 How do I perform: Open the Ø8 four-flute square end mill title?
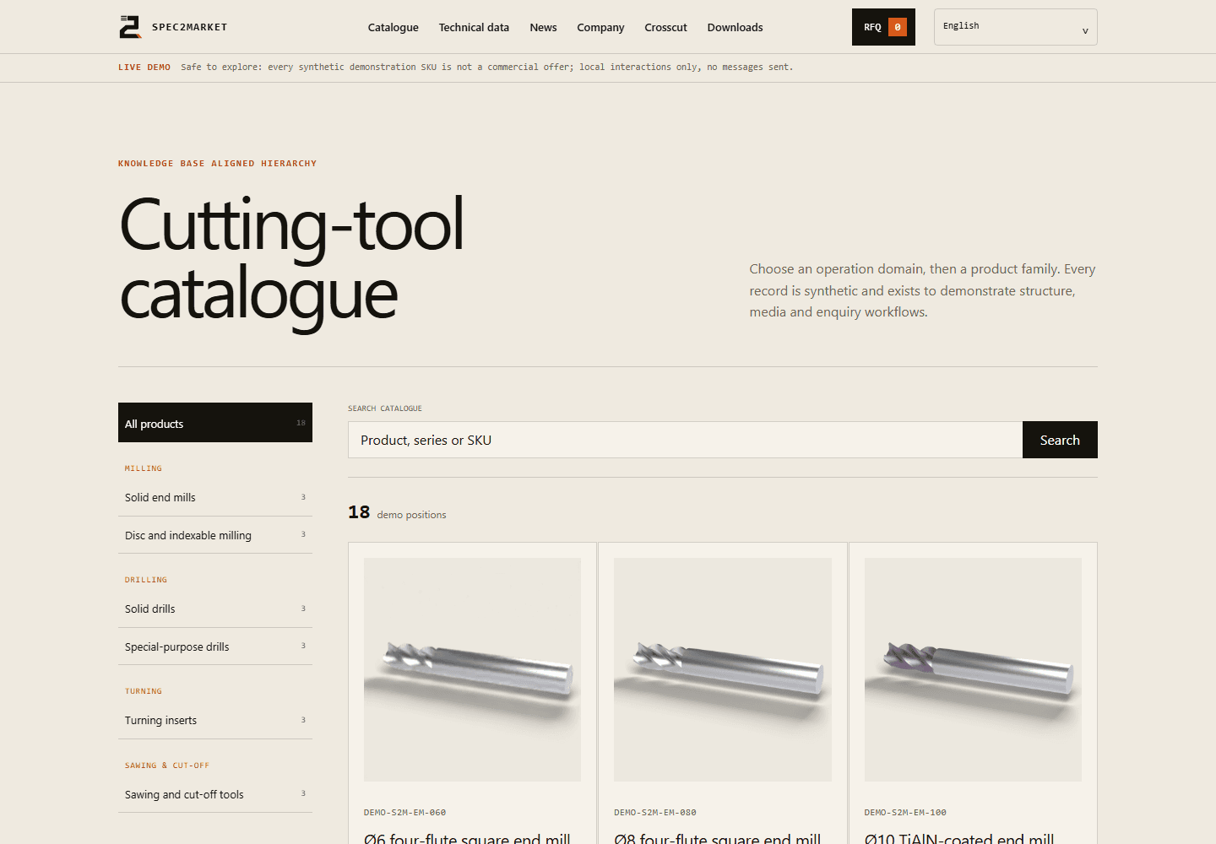[718, 838]
